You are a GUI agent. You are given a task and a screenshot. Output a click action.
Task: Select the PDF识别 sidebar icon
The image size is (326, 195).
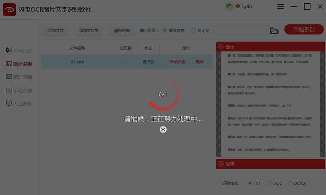(9, 50)
